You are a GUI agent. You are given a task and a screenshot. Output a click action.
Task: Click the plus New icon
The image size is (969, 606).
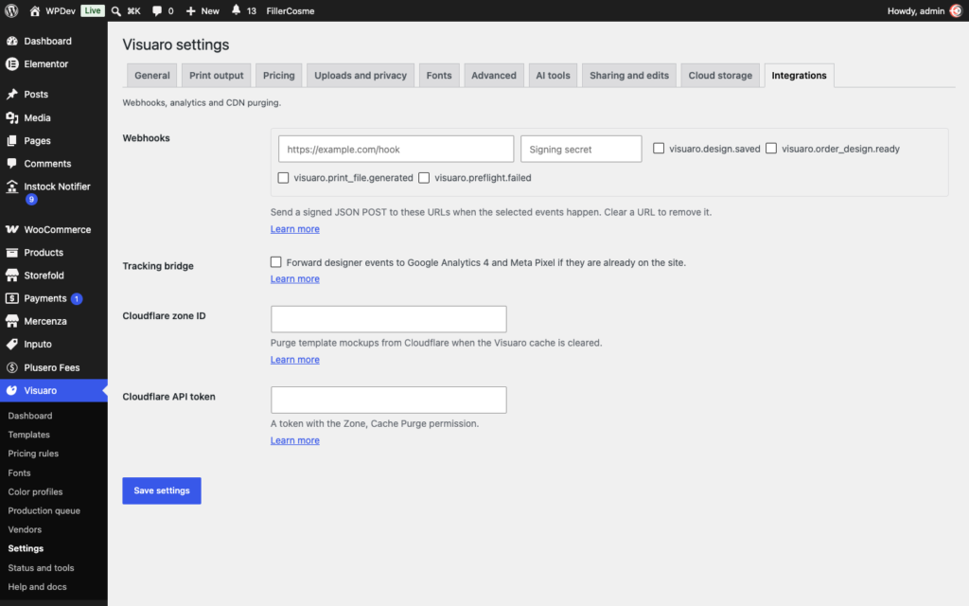190,11
